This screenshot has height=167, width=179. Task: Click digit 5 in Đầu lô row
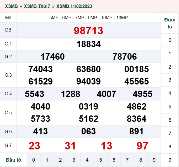pyautogui.click(x=101, y=160)
